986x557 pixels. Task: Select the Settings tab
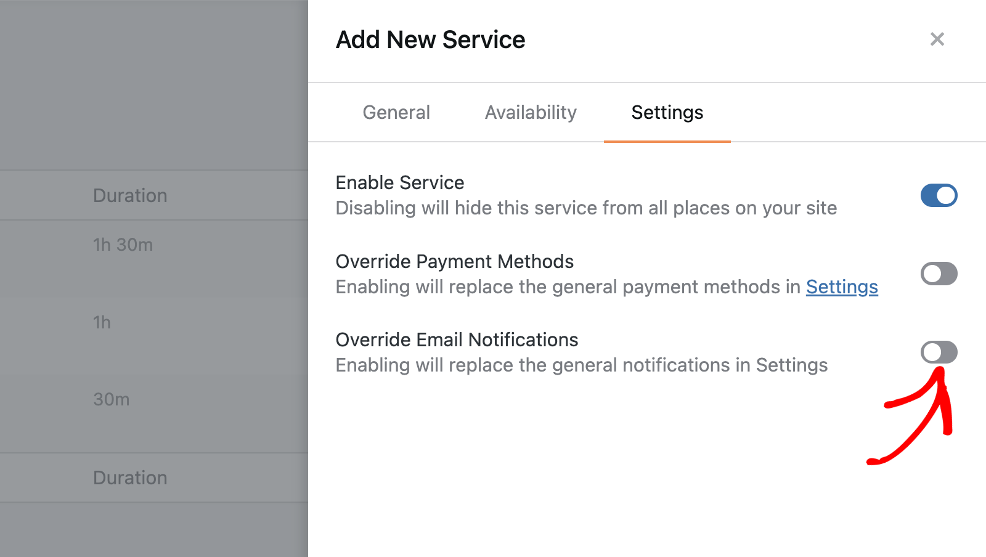point(667,112)
